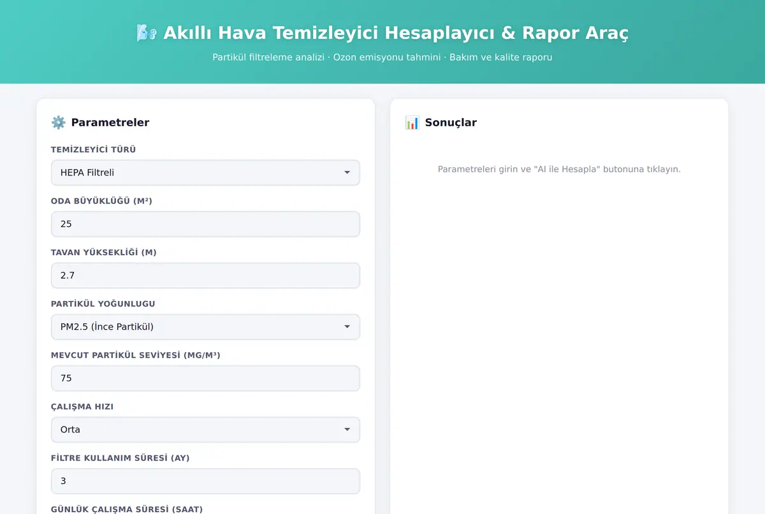Click the 'Akıllı Hava Temizleyici Hesaplayıcı' title
The width and height of the screenshot is (765, 514).
click(x=396, y=33)
